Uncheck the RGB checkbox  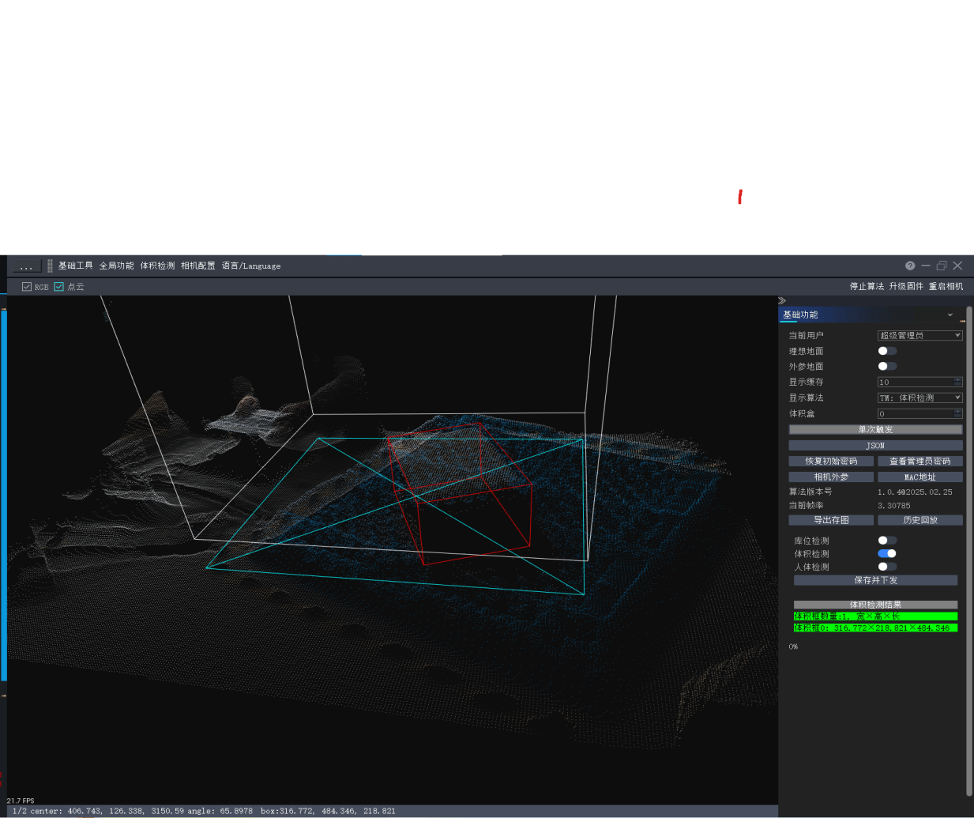pos(27,287)
